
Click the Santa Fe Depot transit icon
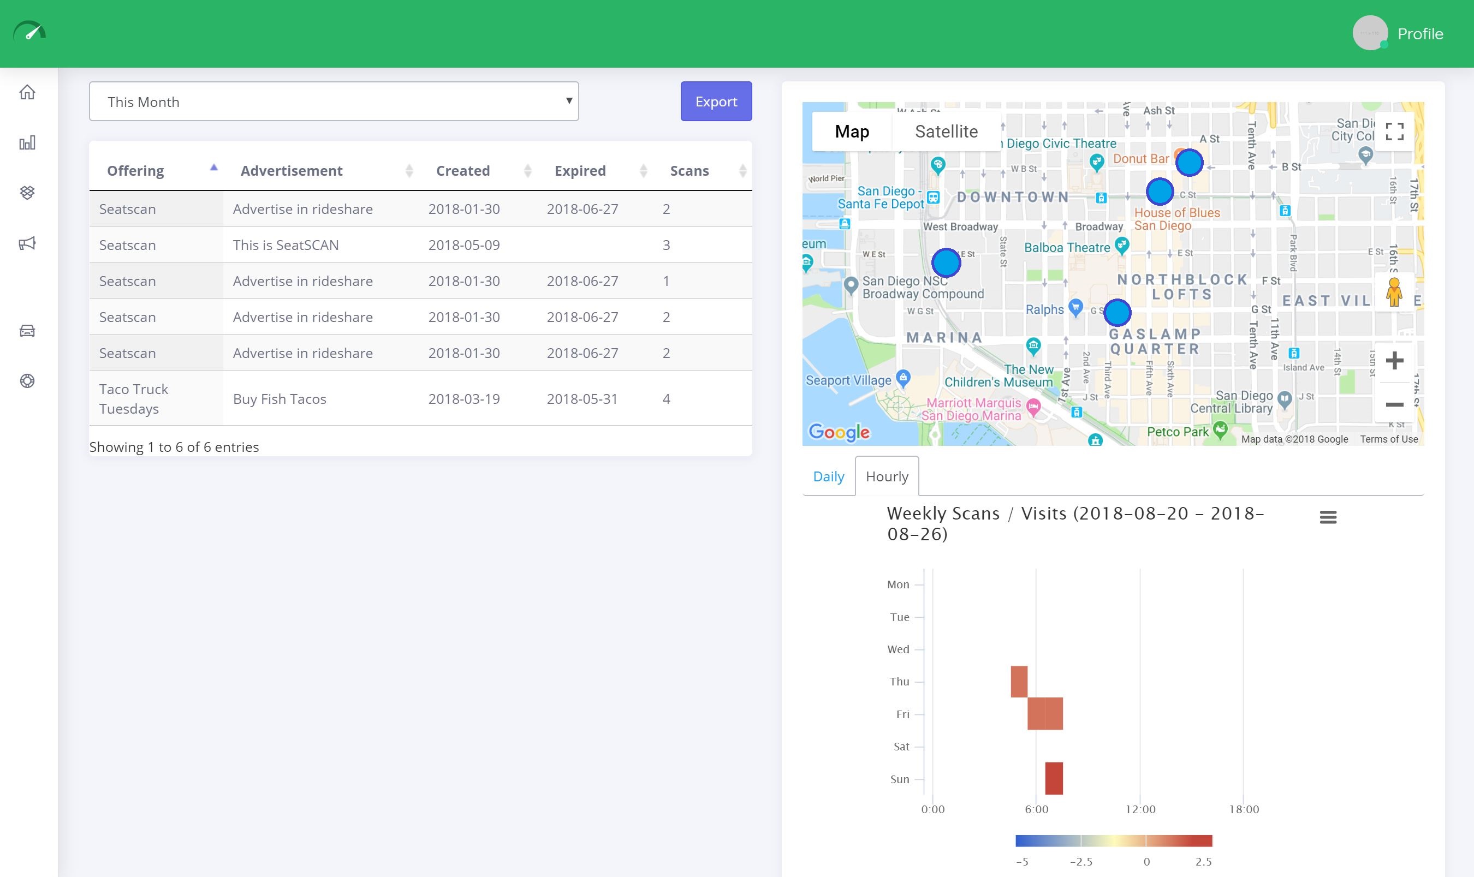933,198
